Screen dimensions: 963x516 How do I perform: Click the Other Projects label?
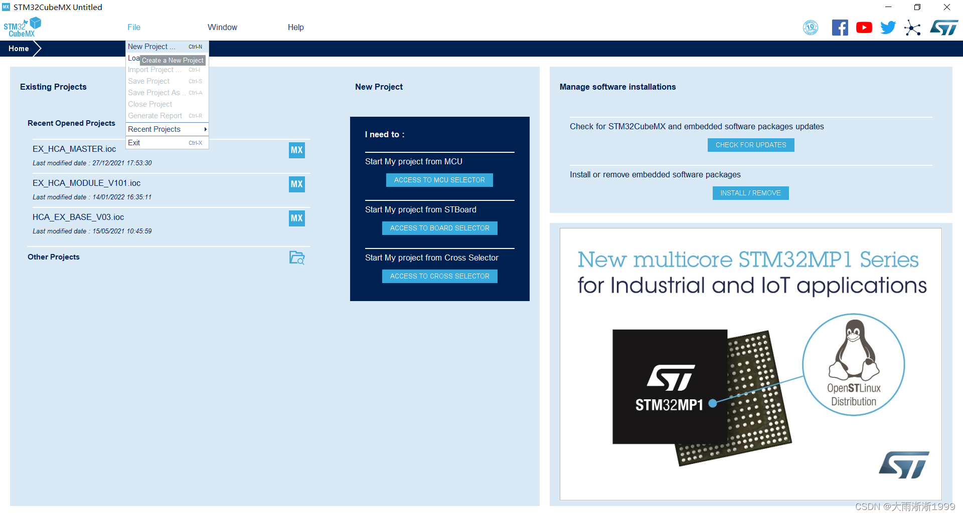(54, 257)
